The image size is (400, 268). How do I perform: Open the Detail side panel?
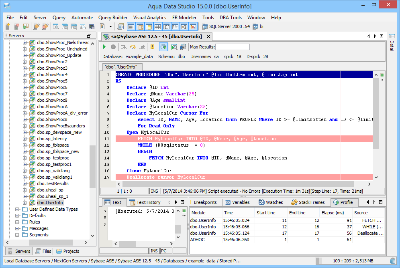pyautogui.click(x=392, y=42)
